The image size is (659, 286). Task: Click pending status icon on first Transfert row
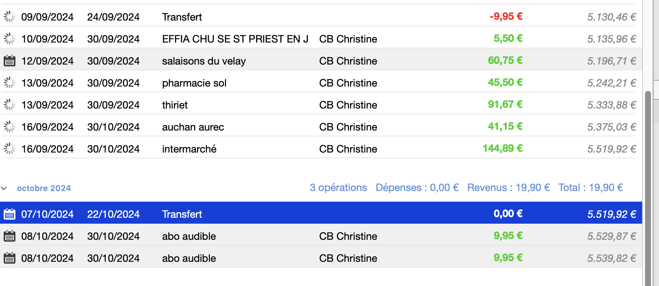(10, 16)
